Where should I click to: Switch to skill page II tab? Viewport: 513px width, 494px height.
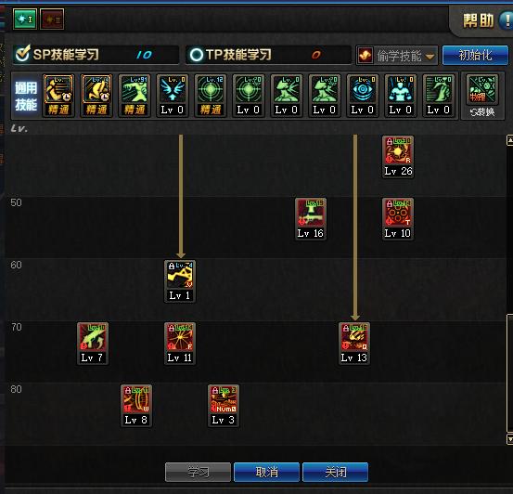[52, 19]
